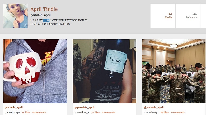Click portable_april under the skull mug photo
Screen dimensions: 206x115
[x=14, y=107]
